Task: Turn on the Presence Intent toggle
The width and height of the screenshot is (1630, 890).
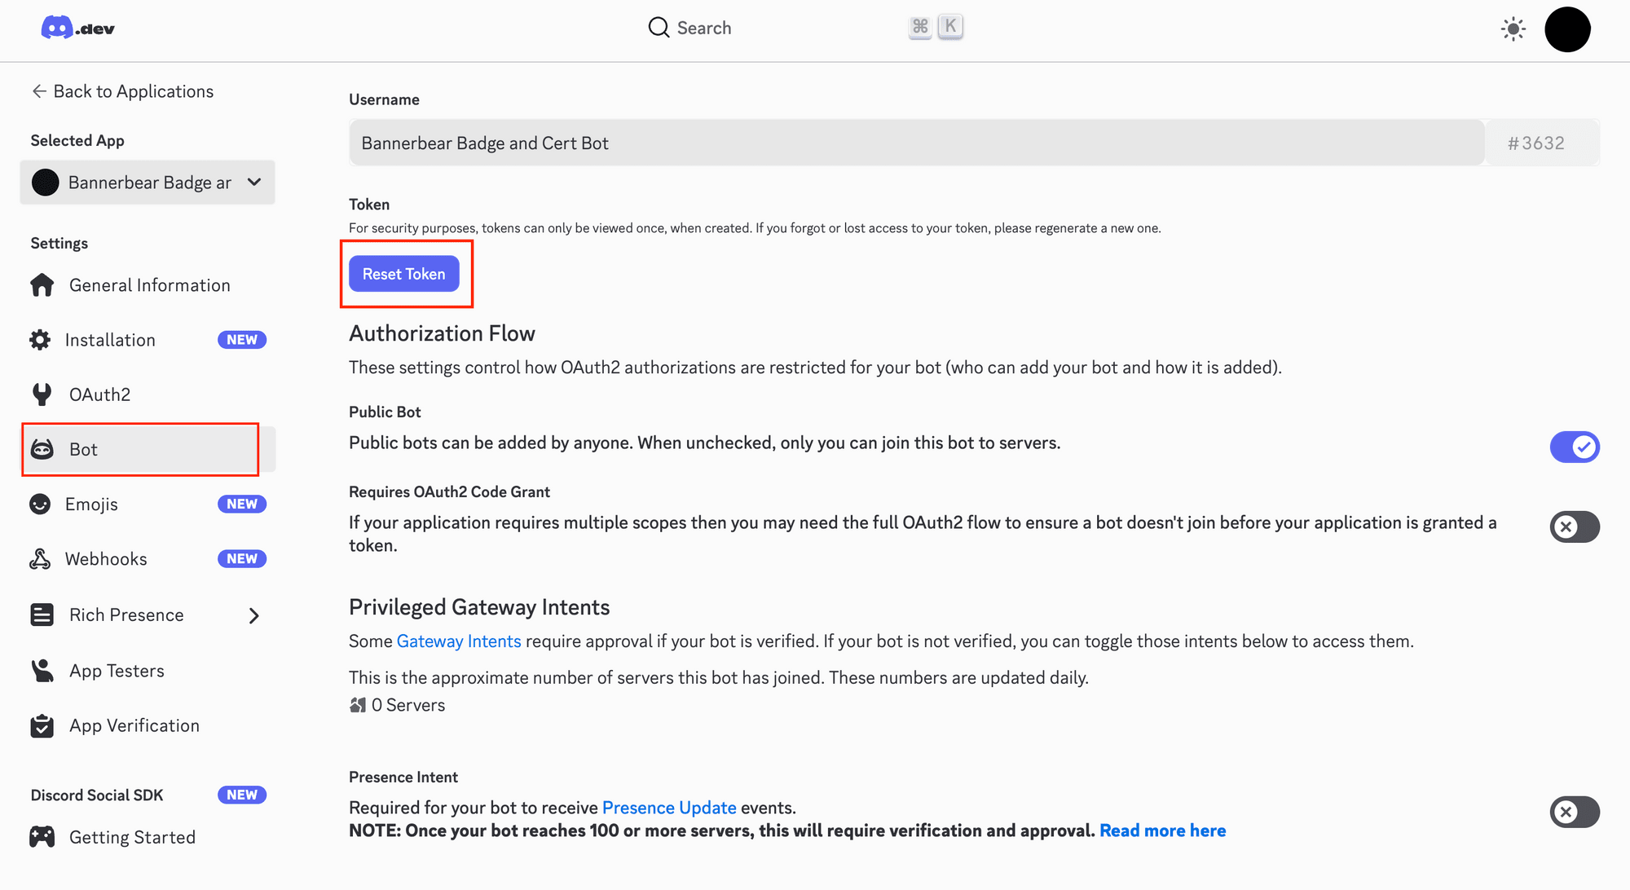Action: [1574, 812]
